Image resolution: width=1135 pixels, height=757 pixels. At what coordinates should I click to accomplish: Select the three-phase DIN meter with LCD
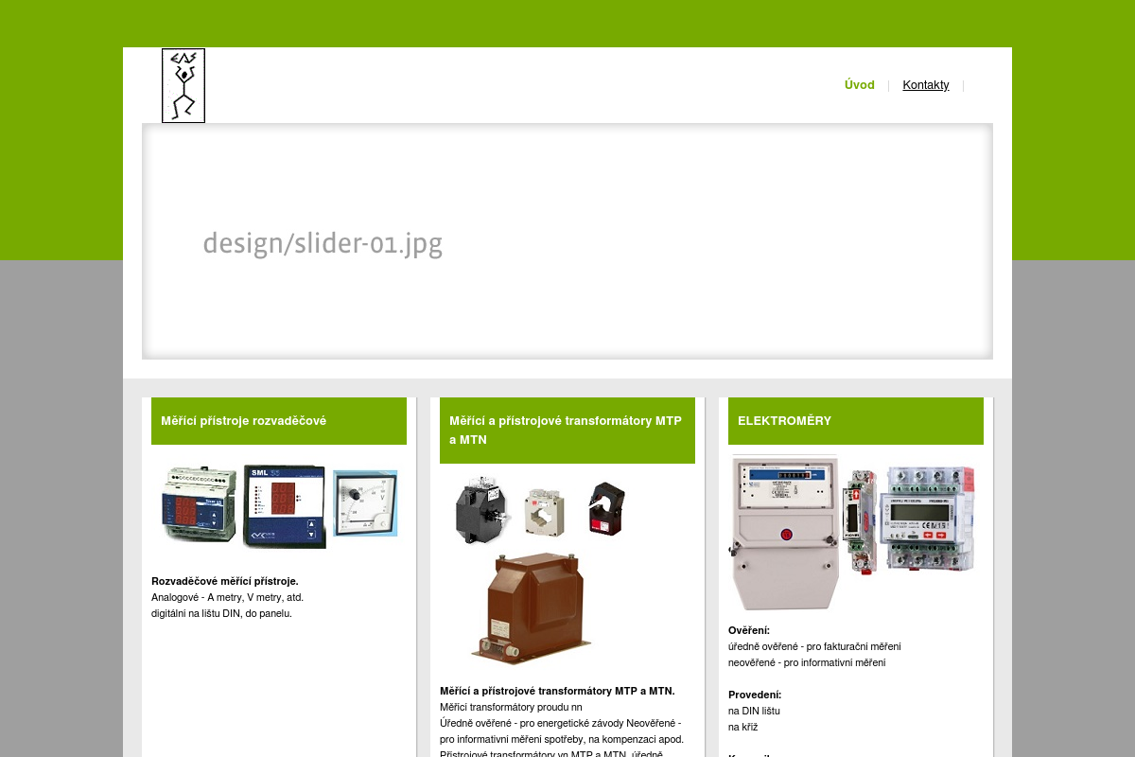927,518
